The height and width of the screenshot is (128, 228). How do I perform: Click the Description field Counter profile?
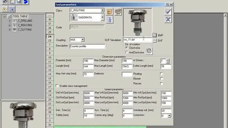pos(87,46)
